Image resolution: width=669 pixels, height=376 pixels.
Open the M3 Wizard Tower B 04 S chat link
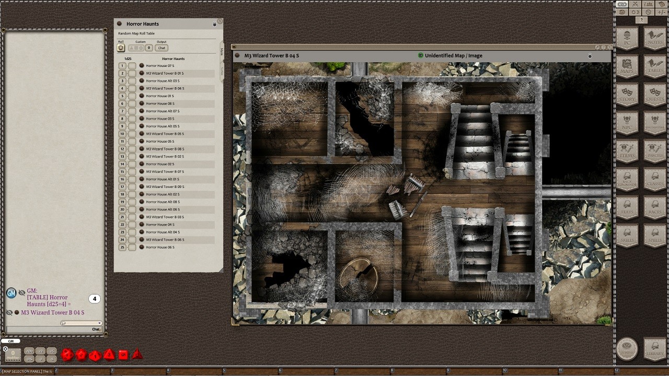[x=52, y=312]
